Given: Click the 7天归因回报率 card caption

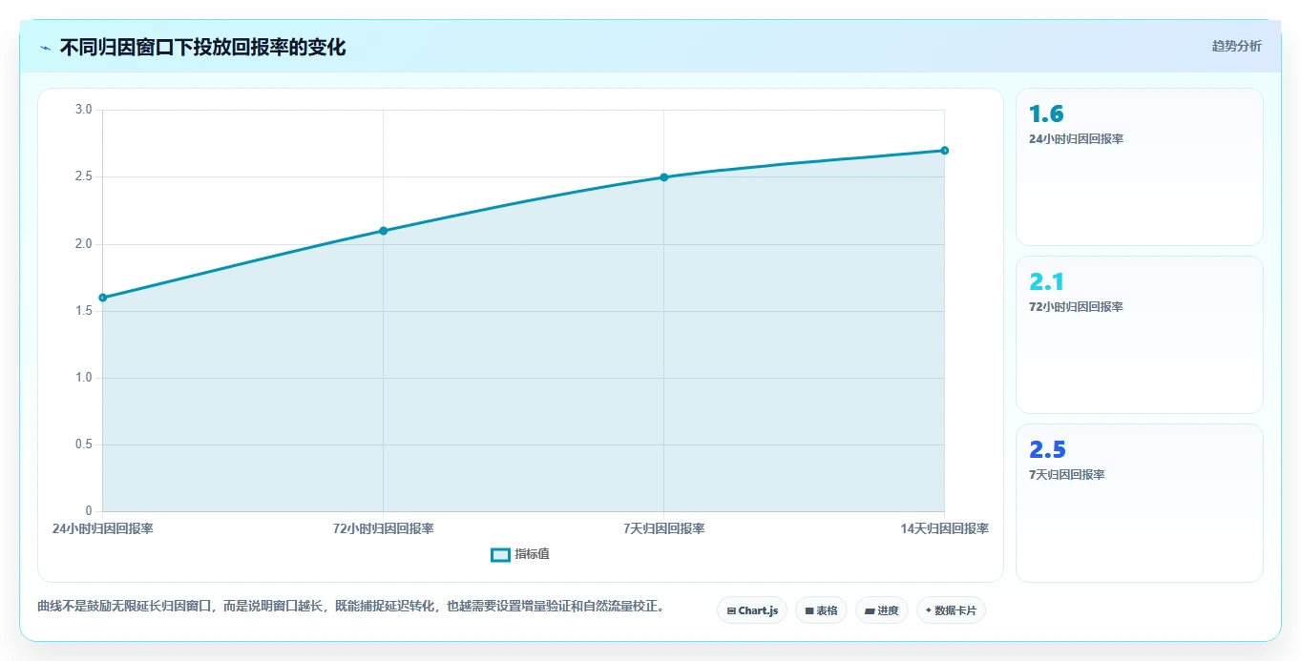Looking at the screenshot, I should coord(1066,475).
